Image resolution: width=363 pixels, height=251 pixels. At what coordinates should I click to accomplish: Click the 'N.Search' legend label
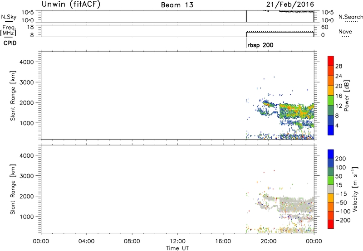pos(350,17)
